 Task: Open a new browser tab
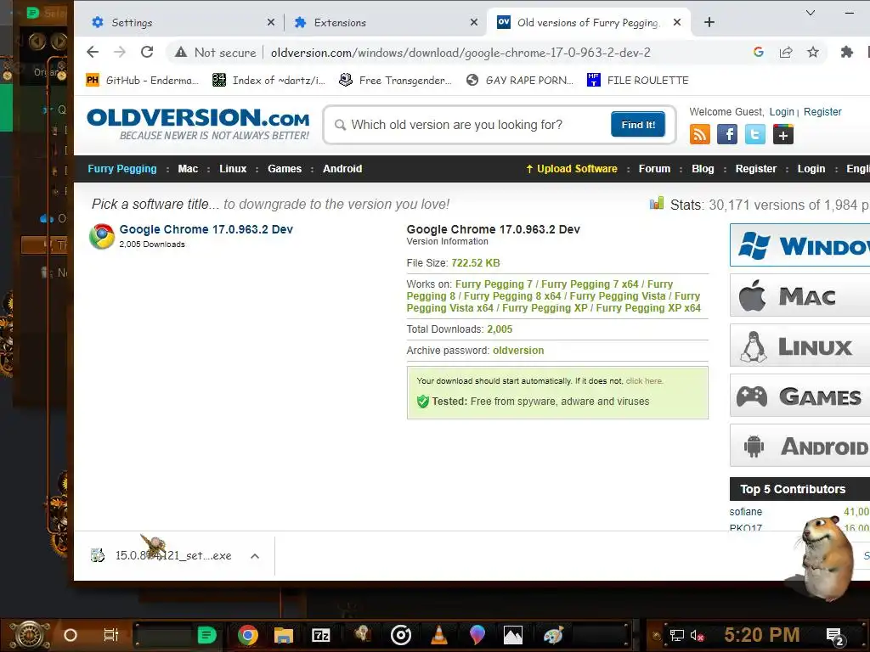coord(709,22)
